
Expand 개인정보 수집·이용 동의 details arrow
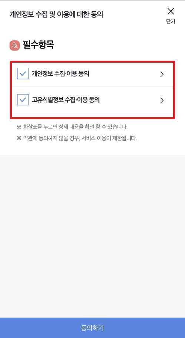coord(162,74)
